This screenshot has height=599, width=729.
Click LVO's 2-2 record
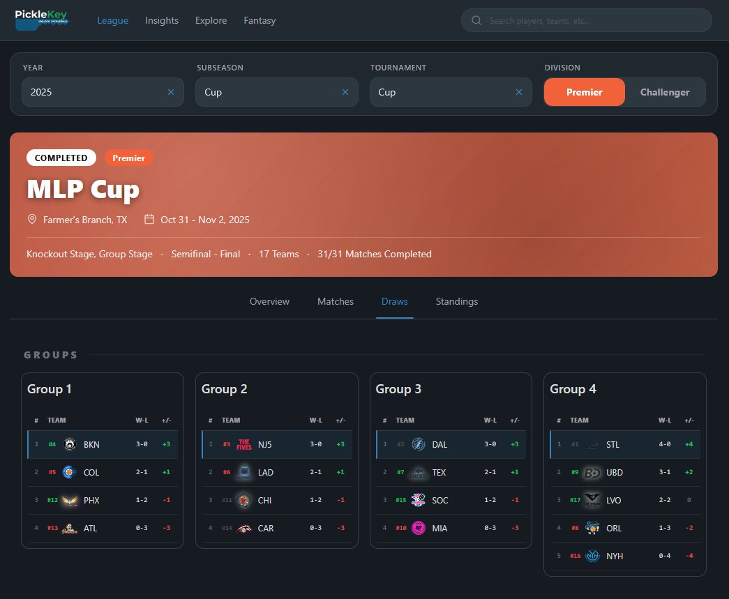coord(664,500)
